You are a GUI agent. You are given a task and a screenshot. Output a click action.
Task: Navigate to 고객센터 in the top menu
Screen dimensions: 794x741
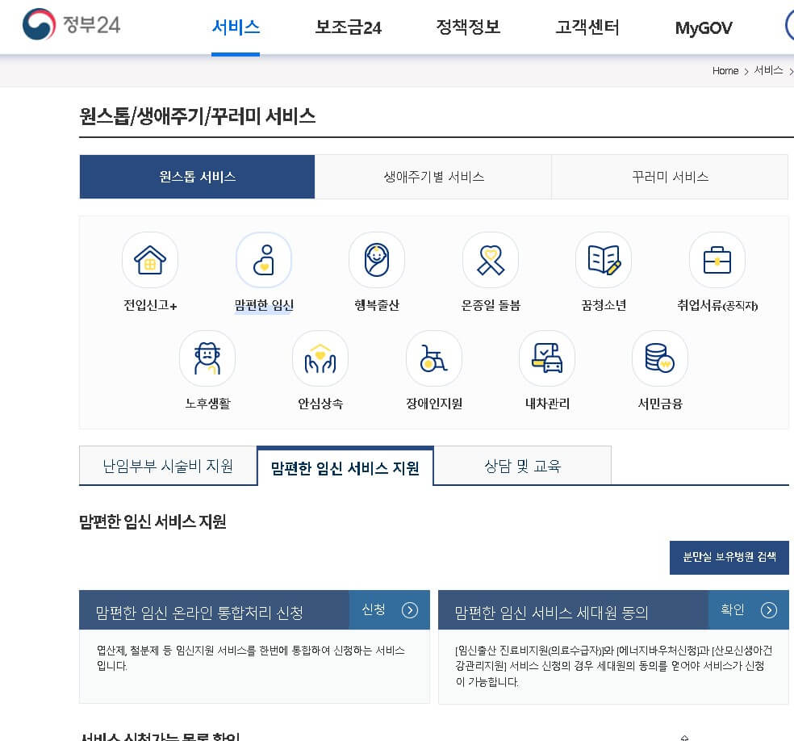pyautogui.click(x=587, y=26)
